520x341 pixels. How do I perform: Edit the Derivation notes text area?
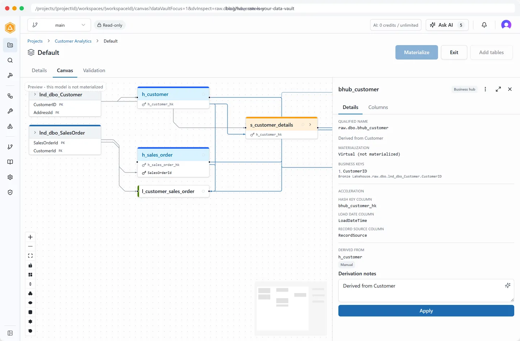pyautogui.click(x=426, y=290)
